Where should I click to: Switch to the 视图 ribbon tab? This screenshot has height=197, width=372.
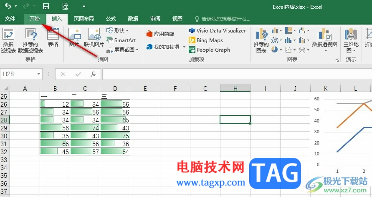[x=177, y=19]
